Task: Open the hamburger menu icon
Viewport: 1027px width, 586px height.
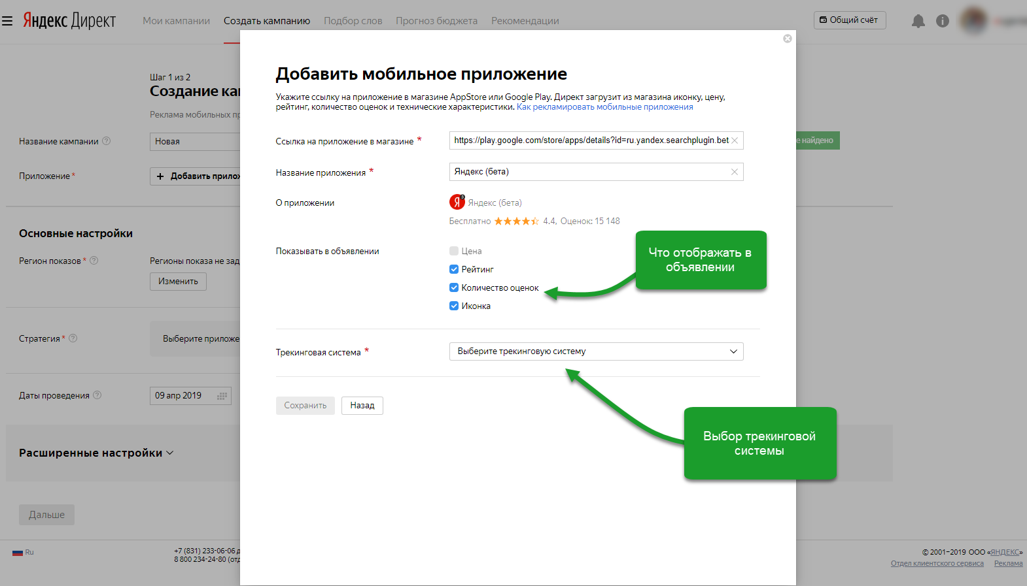Action: (7, 21)
